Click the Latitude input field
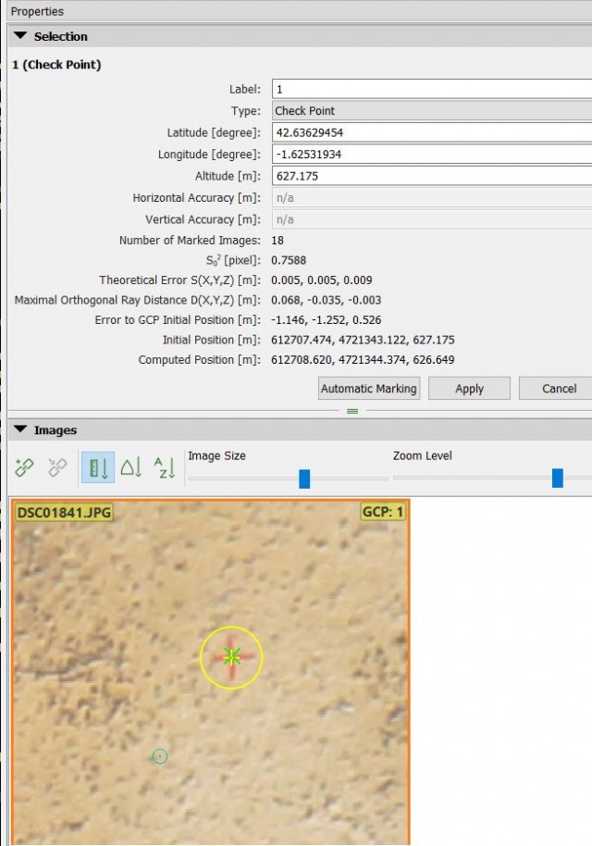Viewport: 592px width, 846px height. (432, 132)
